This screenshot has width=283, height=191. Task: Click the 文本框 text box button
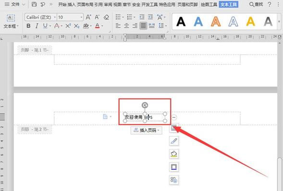[11, 22]
